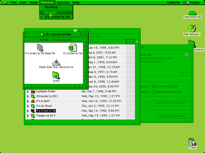Expand the iStrawberry OS ƒ row
The height and width of the screenshot is (153, 205).
pyautogui.click(x=28, y=96)
